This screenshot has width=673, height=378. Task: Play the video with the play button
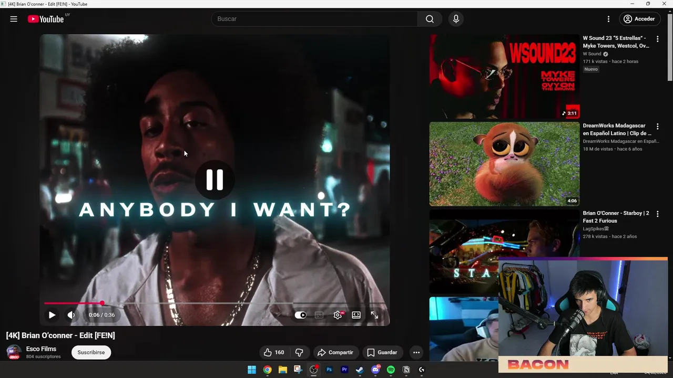coord(52,315)
